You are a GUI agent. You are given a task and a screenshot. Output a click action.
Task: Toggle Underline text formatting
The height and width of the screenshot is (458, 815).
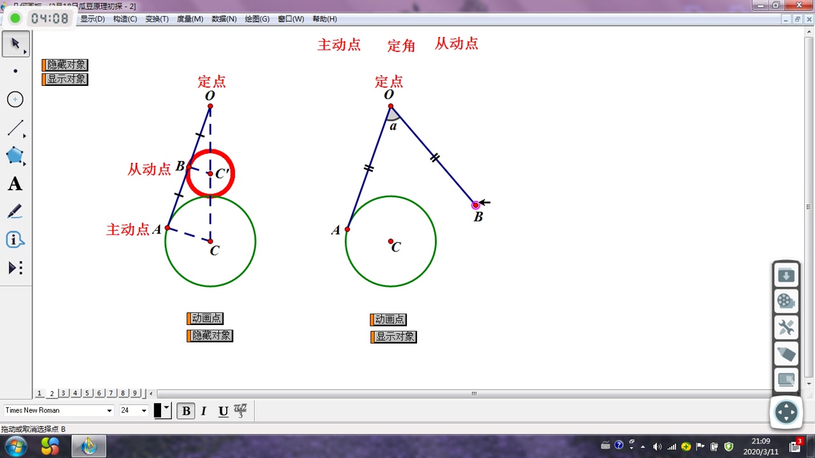[x=223, y=411]
